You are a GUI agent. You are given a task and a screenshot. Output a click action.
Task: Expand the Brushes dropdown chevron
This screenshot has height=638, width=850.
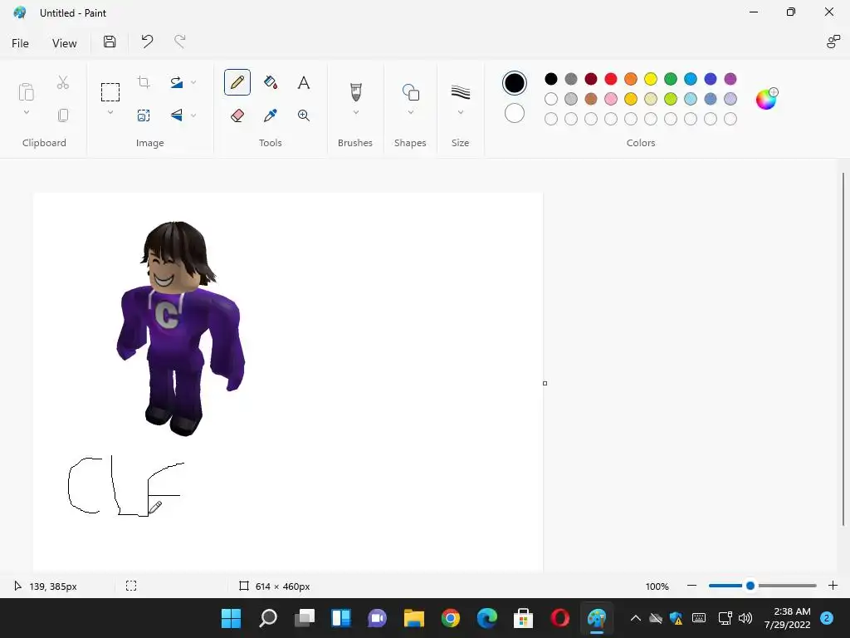tap(355, 112)
